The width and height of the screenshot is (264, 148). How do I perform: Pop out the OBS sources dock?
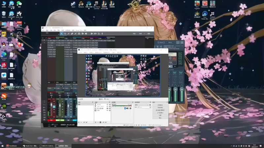click(x=110, y=102)
